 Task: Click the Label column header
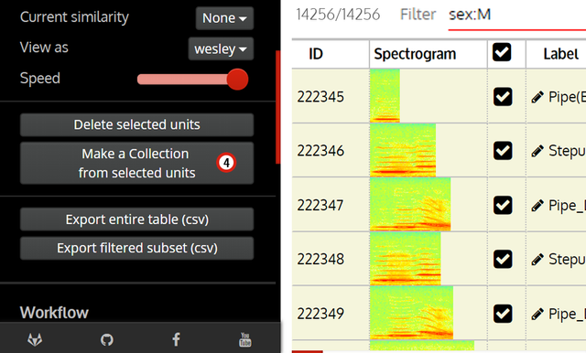point(561,54)
